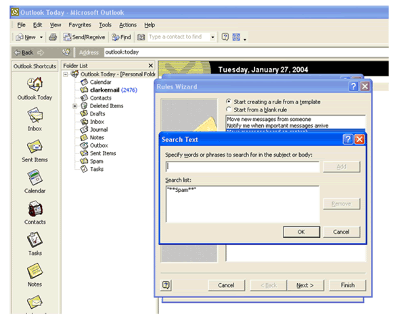Viewport: 406px width, 323px height.
Task: Click the 'Type a contact to find' field
Action: 178,37
